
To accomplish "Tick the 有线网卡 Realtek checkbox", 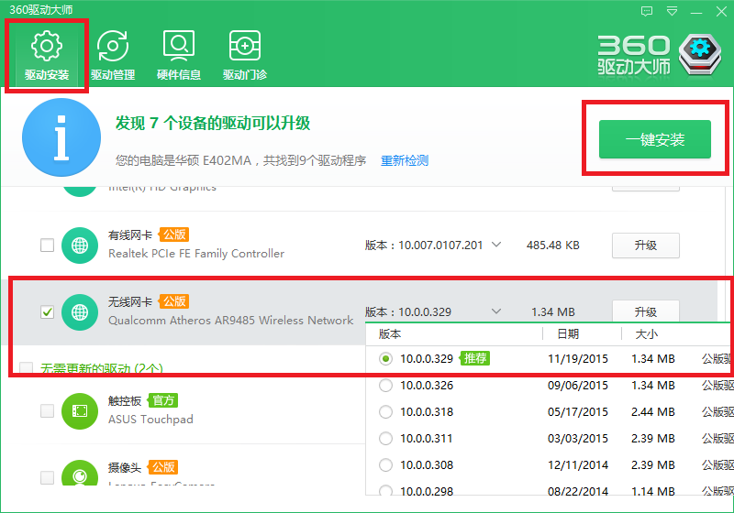I will pyautogui.click(x=47, y=245).
